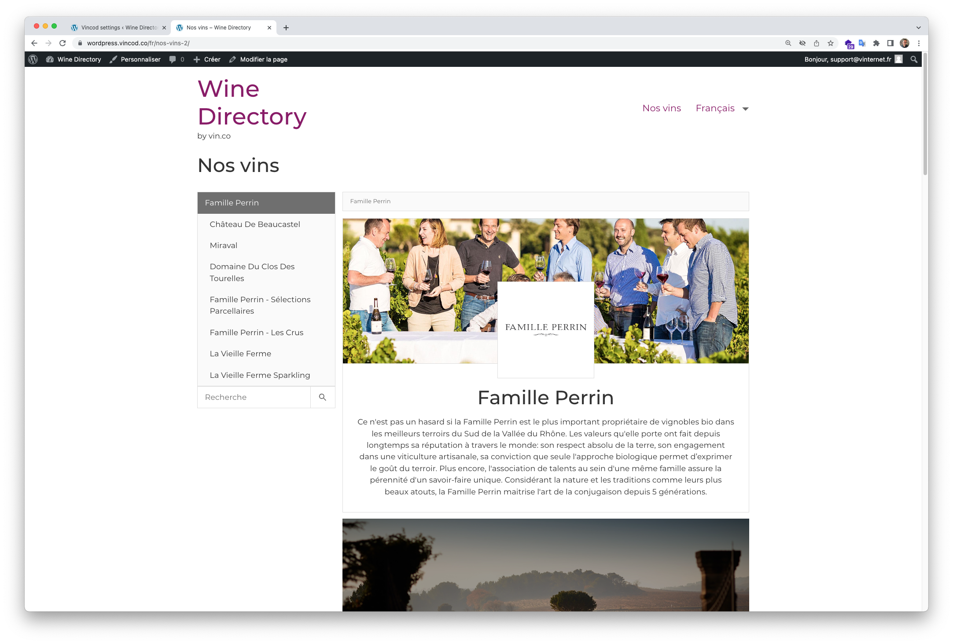Image resolution: width=953 pixels, height=644 pixels.
Task: Open a new browser tab with plus
Action: click(x=286, y=28)
